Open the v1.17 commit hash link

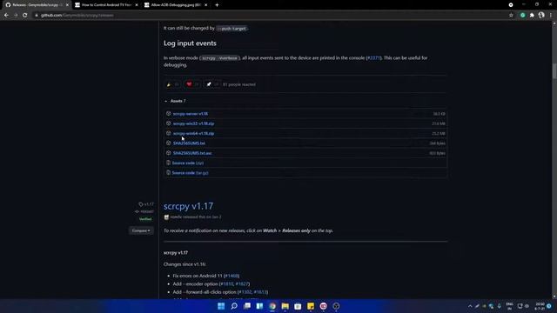tap(144, 212)
